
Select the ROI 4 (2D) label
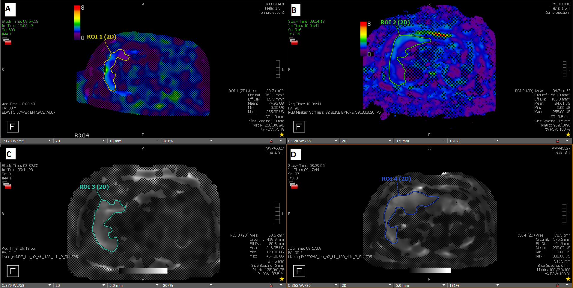[396, 179]
